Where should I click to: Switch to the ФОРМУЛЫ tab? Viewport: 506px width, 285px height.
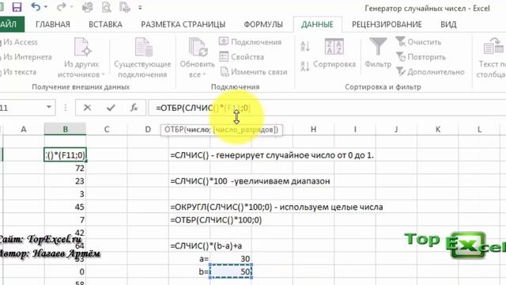[263, 25]
